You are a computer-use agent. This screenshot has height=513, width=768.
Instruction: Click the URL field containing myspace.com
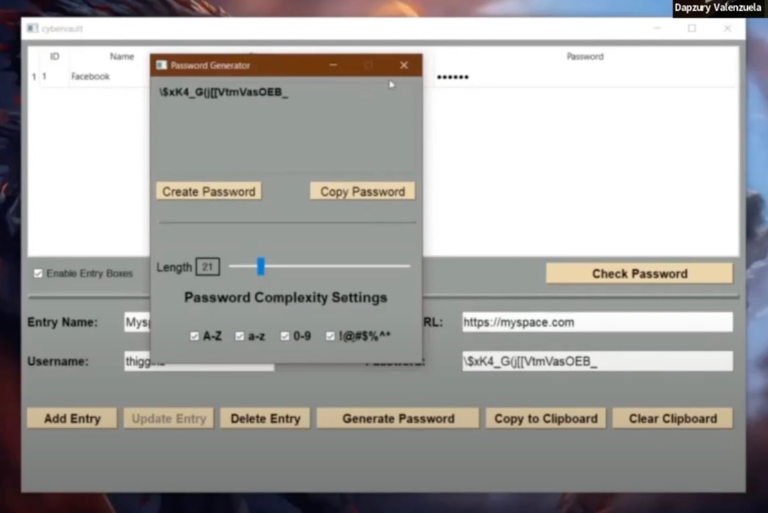(x=597, y=322)
